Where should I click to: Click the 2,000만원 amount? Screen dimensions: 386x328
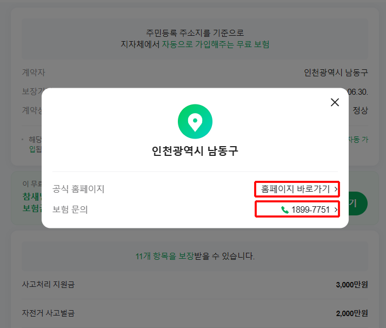352,313
